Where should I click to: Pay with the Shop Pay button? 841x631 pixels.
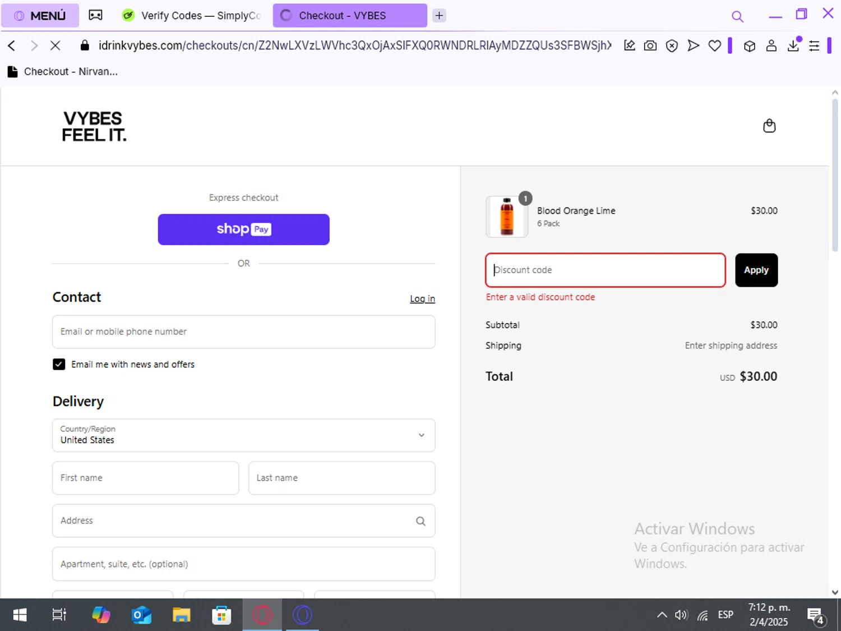click(243, 229)
